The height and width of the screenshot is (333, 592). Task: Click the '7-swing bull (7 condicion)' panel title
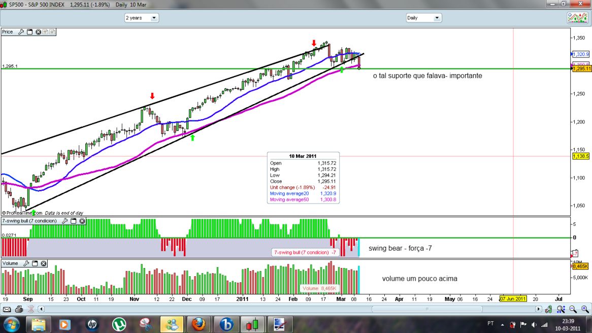29,221
